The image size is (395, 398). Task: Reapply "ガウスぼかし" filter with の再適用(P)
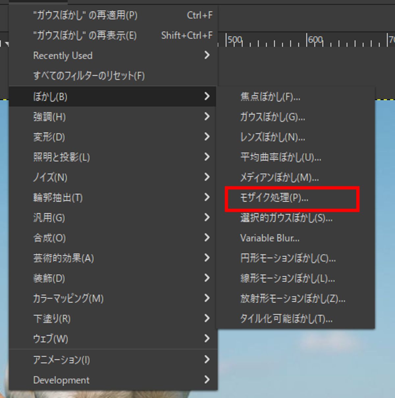85,15
